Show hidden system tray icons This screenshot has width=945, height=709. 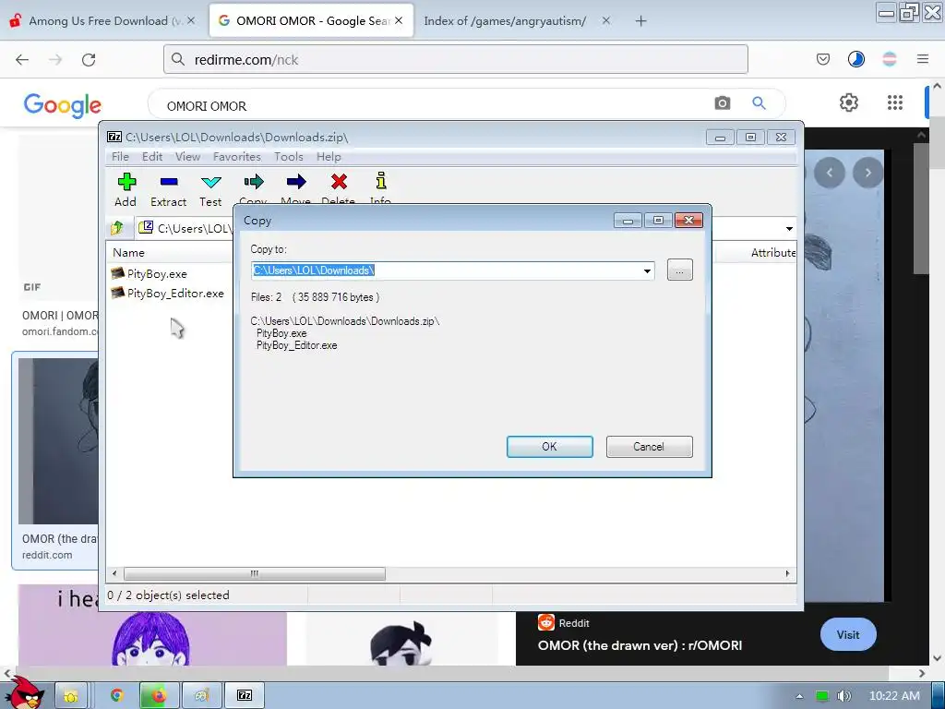800,696
